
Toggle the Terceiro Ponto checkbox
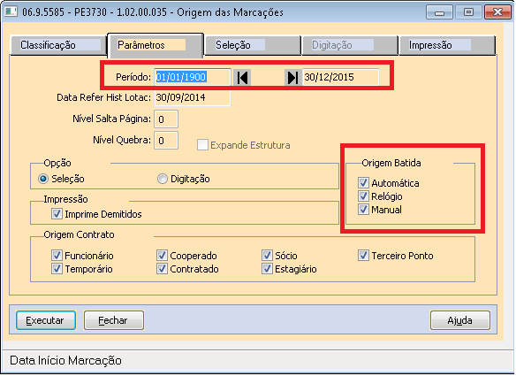click(363, 256)
